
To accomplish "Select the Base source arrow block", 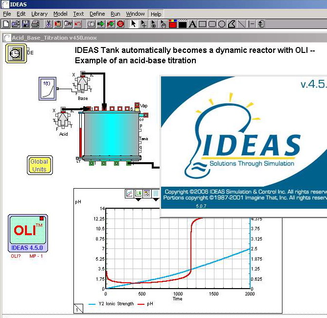I will point(83,83).
